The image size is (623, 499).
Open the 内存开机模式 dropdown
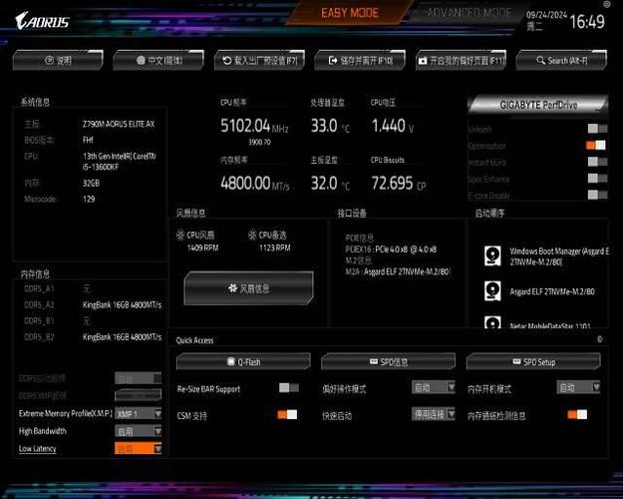point(578,387)
